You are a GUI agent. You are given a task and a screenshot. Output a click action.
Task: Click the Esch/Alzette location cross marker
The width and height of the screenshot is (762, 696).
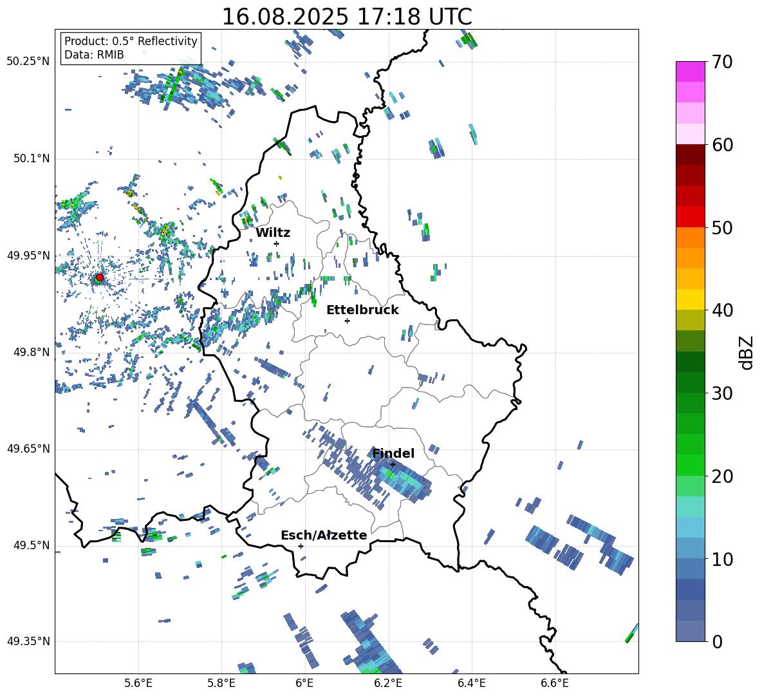(301, 546)
